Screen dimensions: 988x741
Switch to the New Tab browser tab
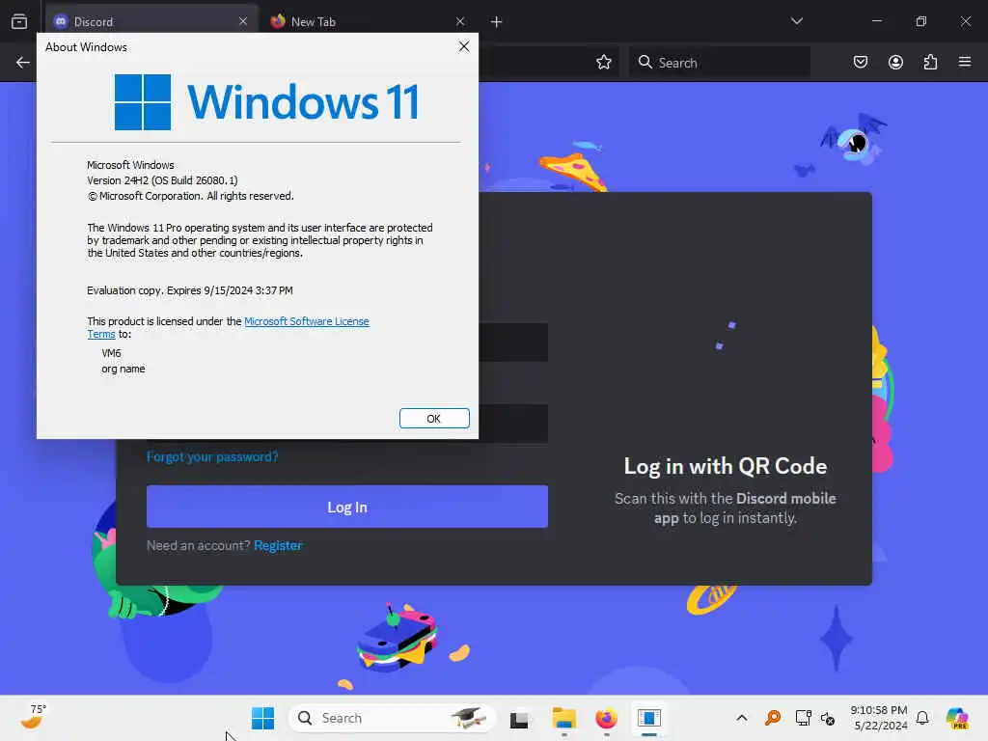pyautogui.click(x=366, y=21)
